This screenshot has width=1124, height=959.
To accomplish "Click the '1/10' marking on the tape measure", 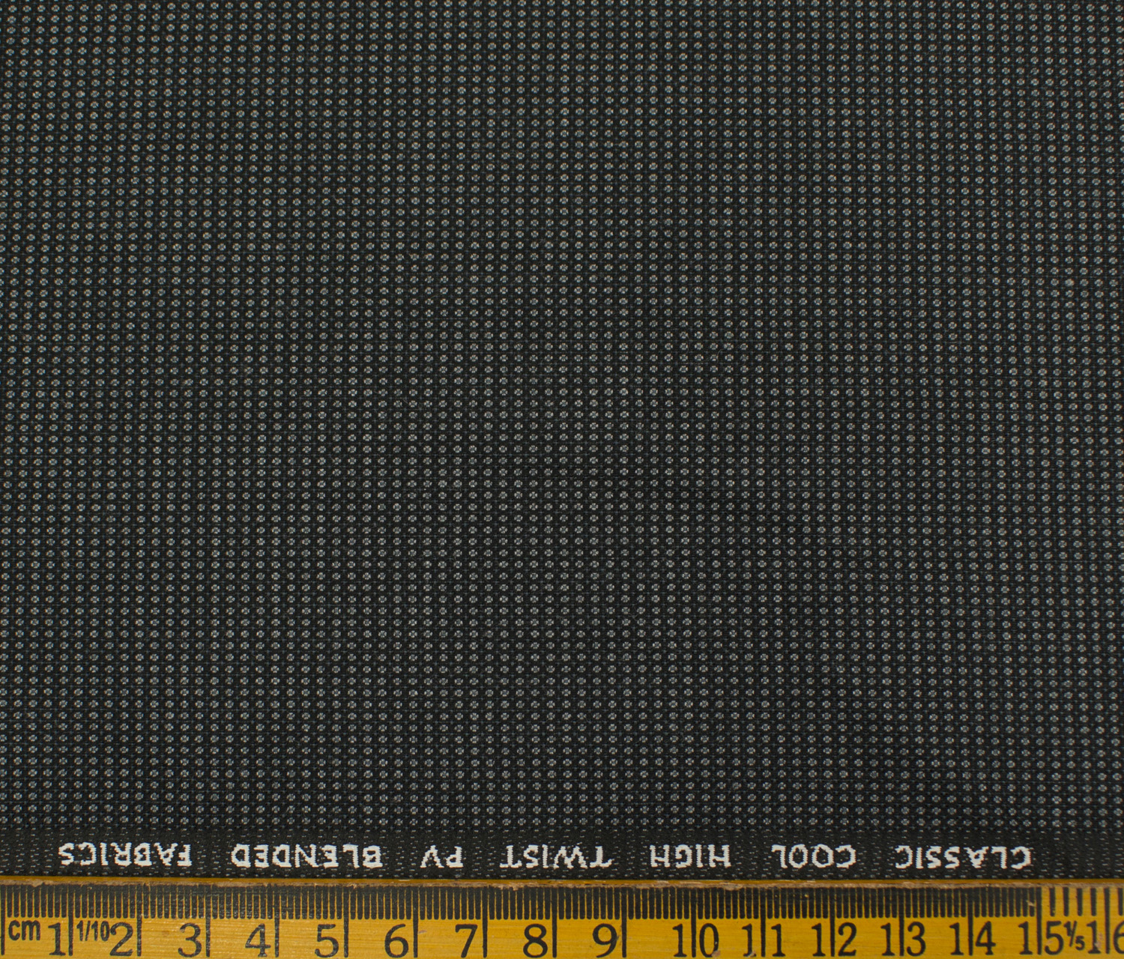I will (x=91, y=931).
